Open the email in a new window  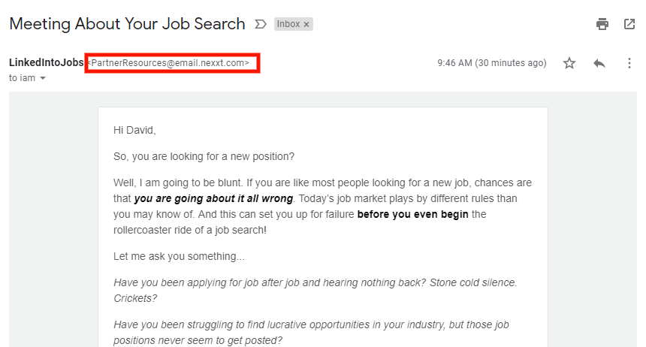click(x=629, y=24)
